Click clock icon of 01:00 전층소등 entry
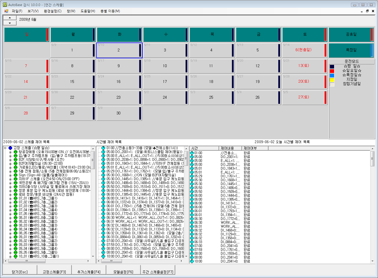Image resolution: width=378 pixels, height=278 pixels. tap(103, 148)
